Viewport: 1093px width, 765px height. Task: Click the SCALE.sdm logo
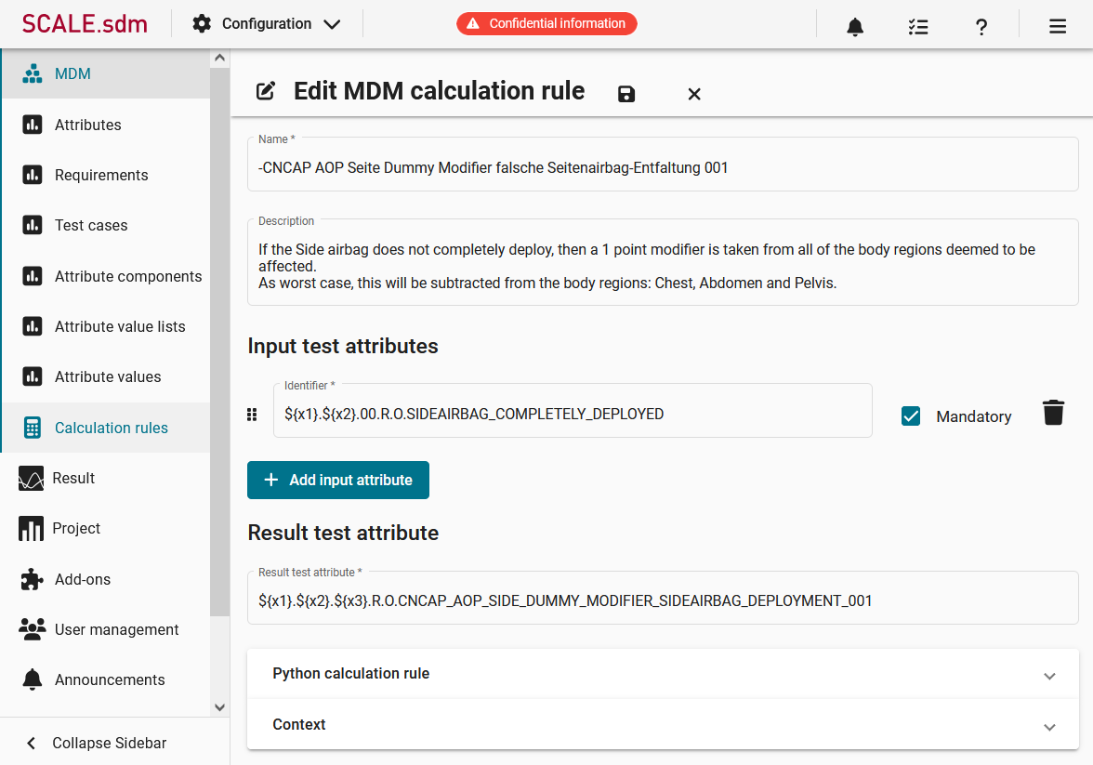click(85, 24)
